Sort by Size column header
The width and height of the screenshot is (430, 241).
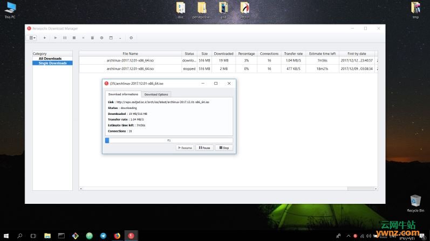coord(204,54)
